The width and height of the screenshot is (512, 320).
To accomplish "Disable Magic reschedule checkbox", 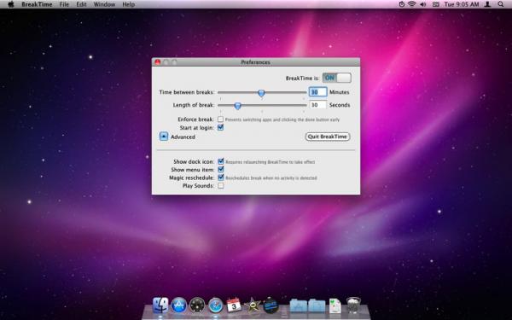I will pyautogui.click(x=221, y=177).
